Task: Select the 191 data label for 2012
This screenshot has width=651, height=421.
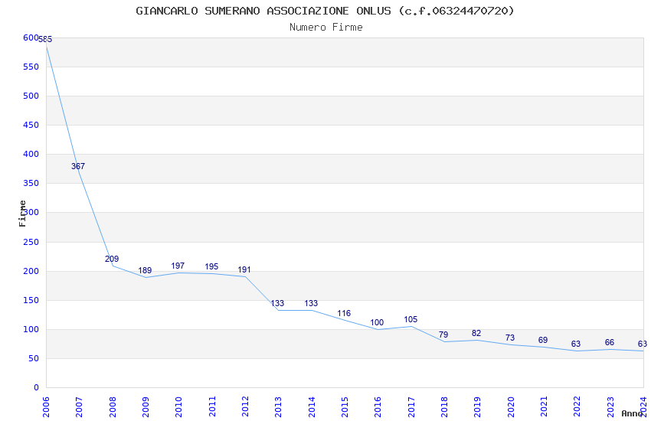Action: pos(244,270)
